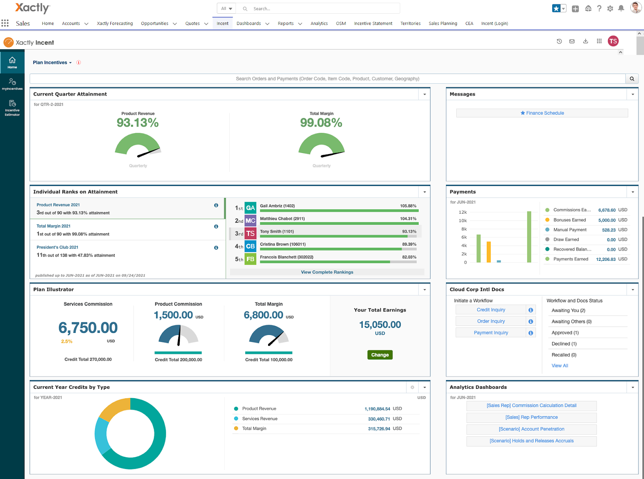Viewport: 644px width, 479px height.
Task: Click the info icon beside President's Club 2021
Action: pyautogui.click(x=216, y=248)
